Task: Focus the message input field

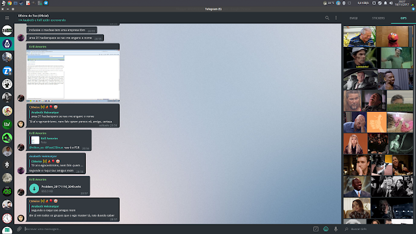Action: pyautogui.click(x=167, y=229)
